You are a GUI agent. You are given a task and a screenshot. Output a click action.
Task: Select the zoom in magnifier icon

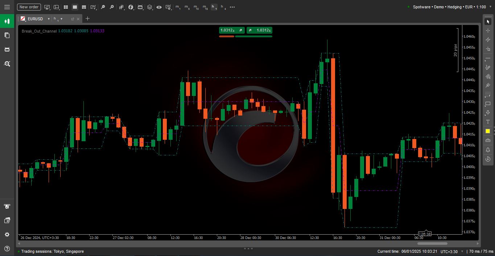point(112,7)
